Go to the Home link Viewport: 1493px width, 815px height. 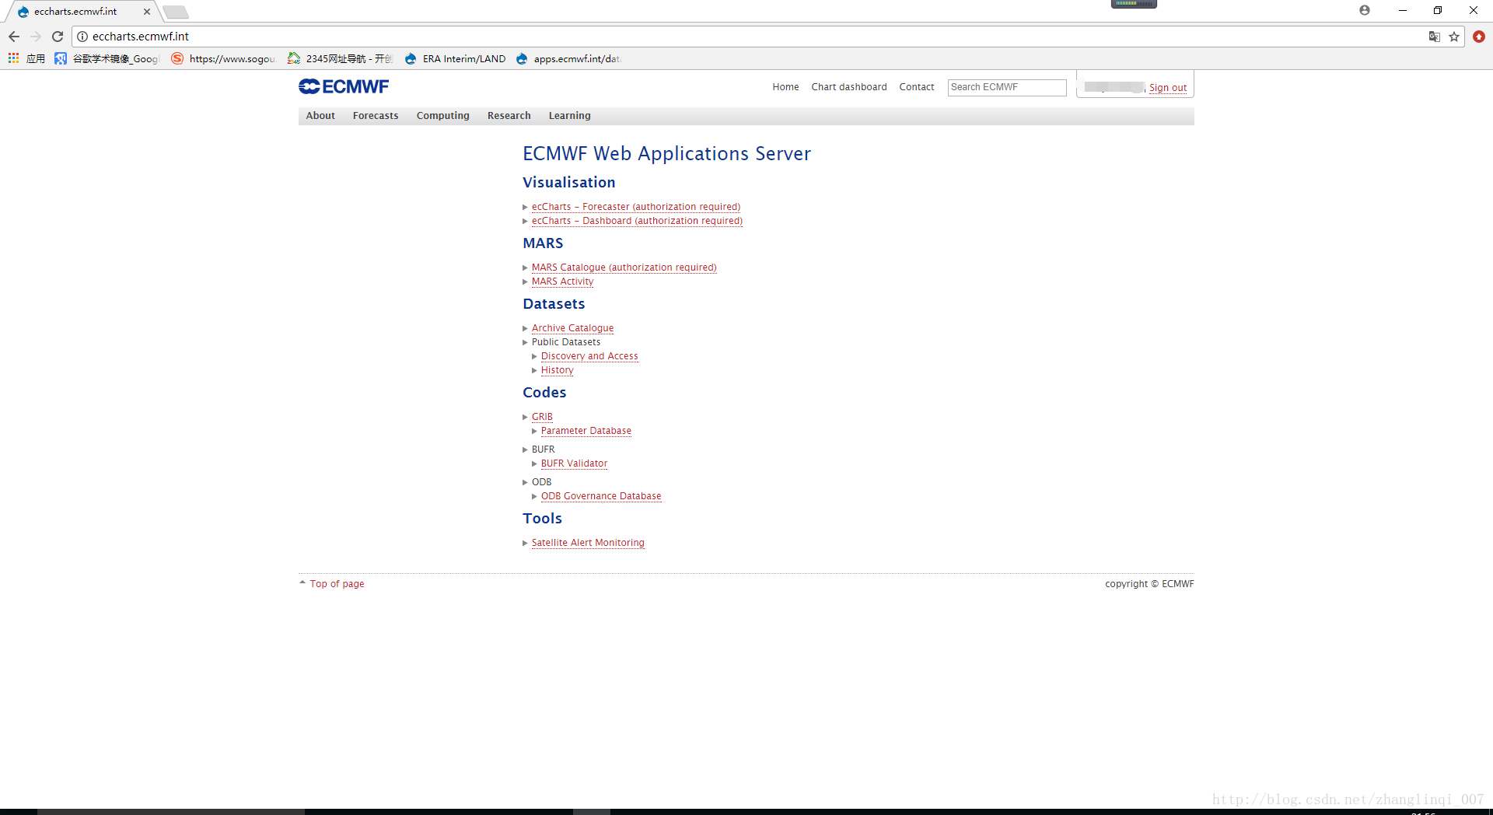click(x=785, y=87)
